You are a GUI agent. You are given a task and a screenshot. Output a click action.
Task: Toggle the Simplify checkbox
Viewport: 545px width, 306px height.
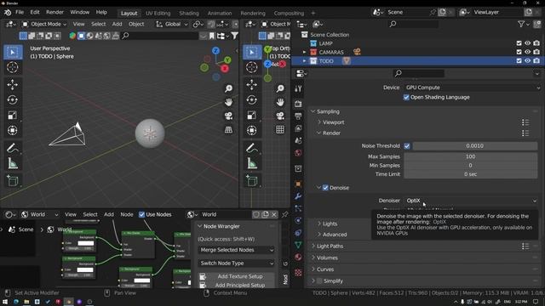[319, 281]
